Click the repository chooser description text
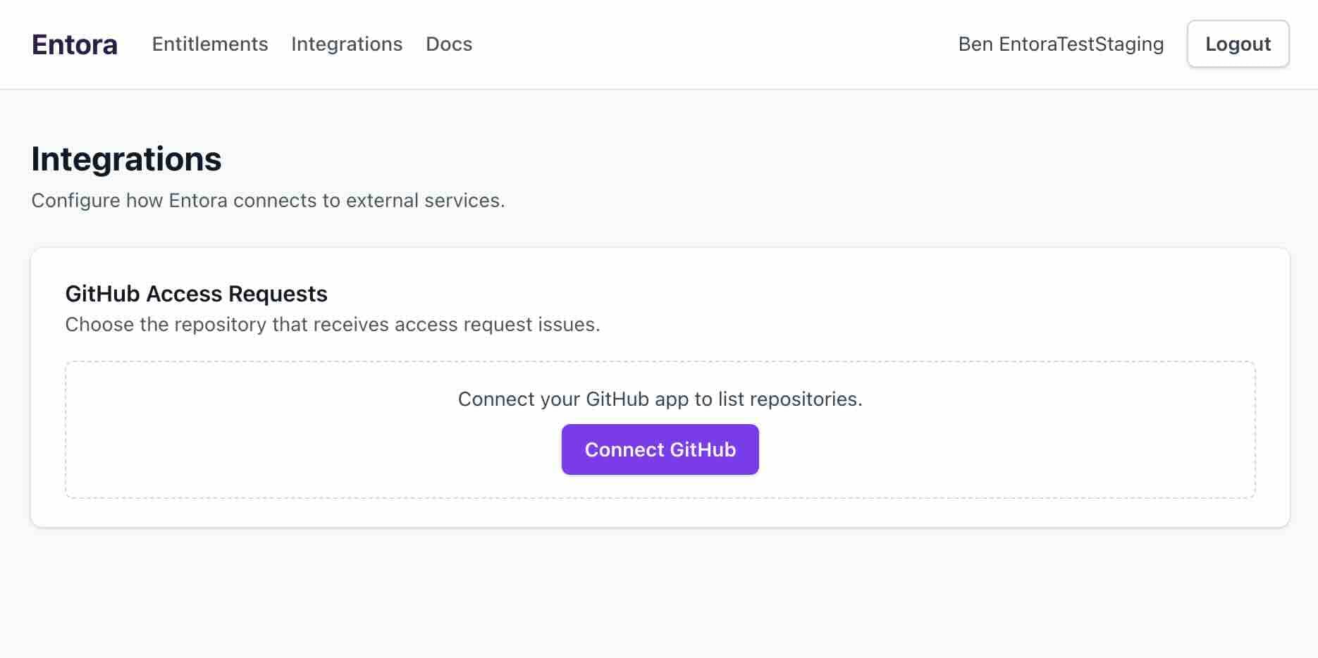Screen dimensions: 1318x658 (333, 324)
